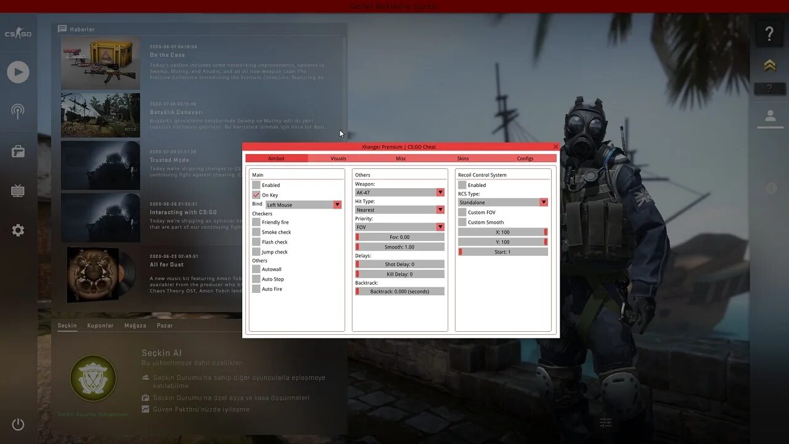Click the power quit icon
This screenshot has height=444, width=789.
(18, 424)
